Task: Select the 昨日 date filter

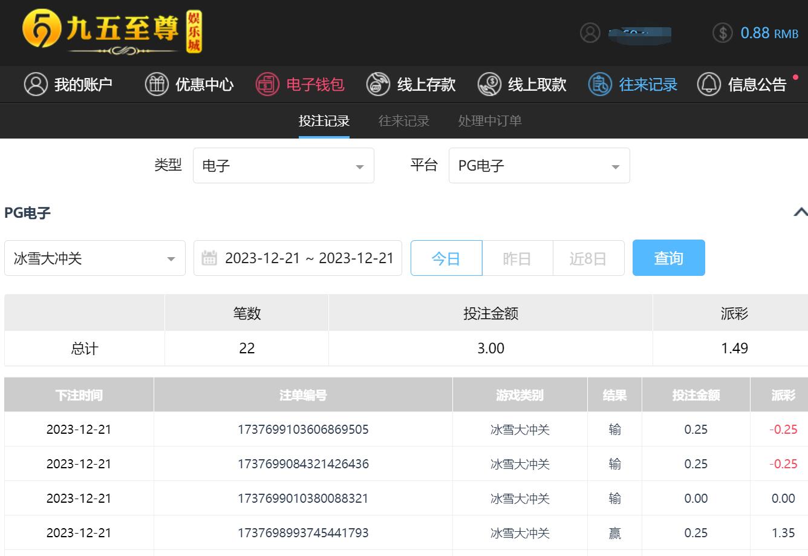Action: [517, 258]
